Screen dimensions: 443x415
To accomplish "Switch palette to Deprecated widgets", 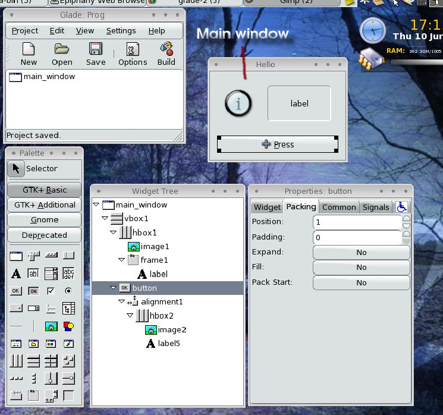I will click(45, 235).
